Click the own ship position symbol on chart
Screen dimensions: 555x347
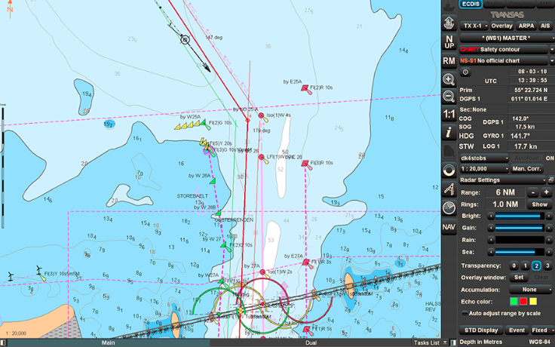185,39
